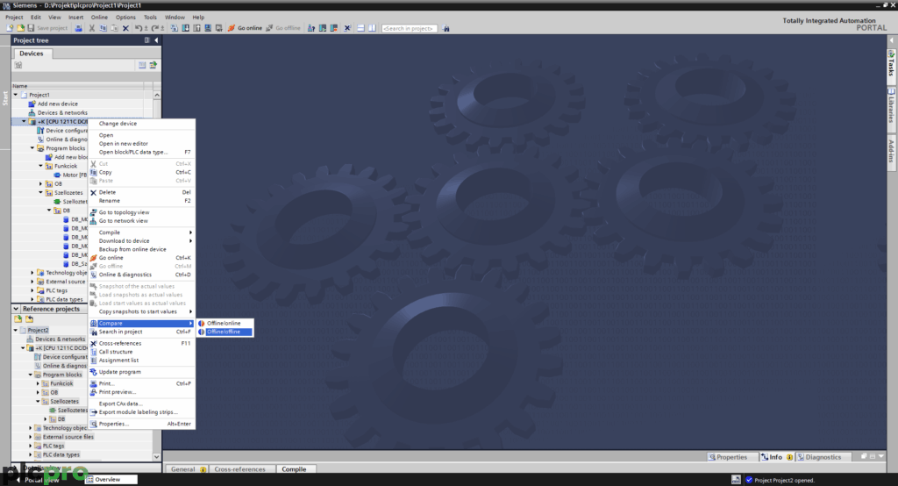Expand the Funkciok folder in Project2
This screenshot has width=898, height=486.
pos(39,384)
